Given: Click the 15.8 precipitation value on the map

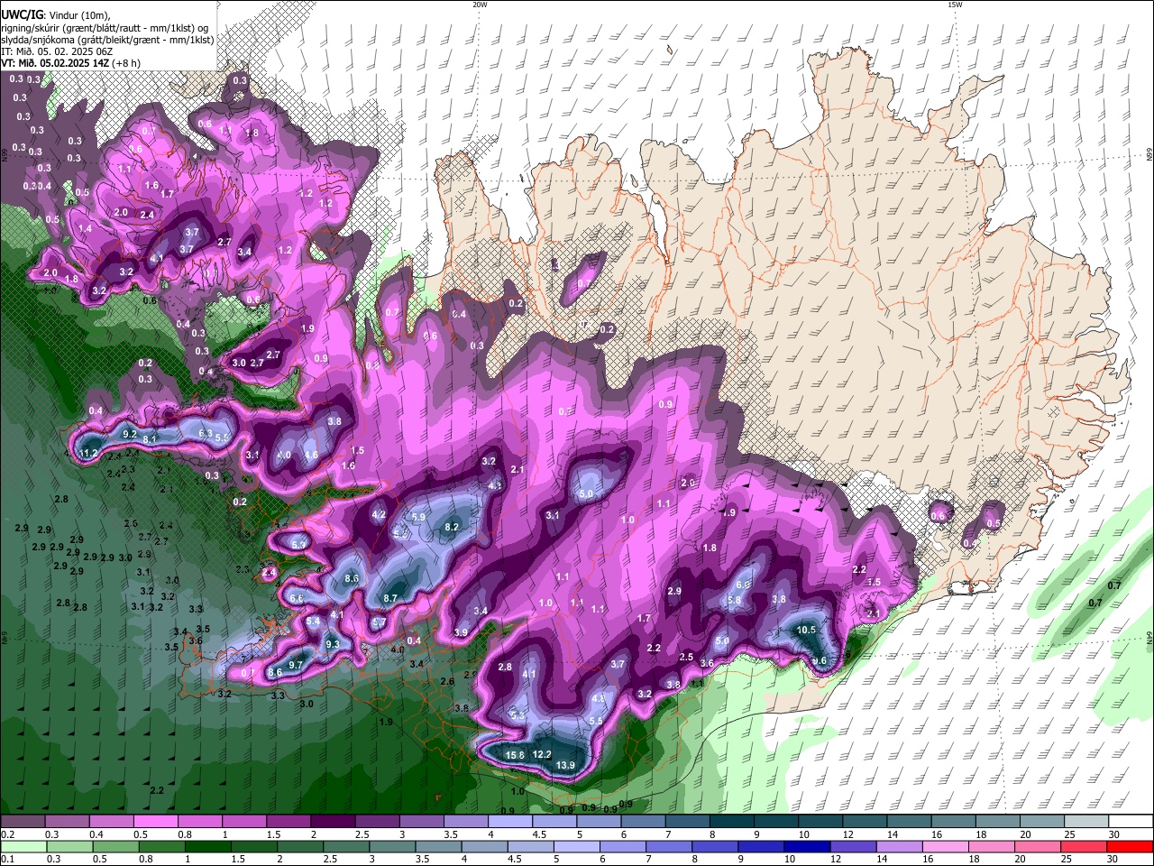Looking at the screenshot, I should coord(515,755).
